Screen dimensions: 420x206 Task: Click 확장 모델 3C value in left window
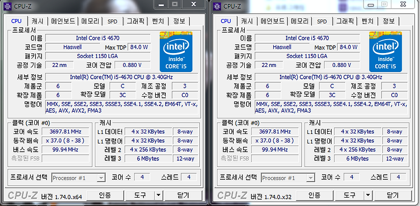[123, 95]
